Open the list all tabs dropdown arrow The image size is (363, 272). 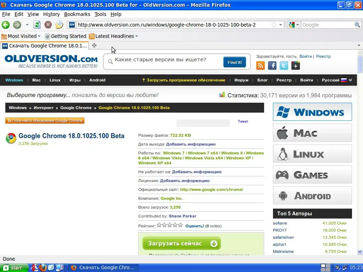pos(359,45)
